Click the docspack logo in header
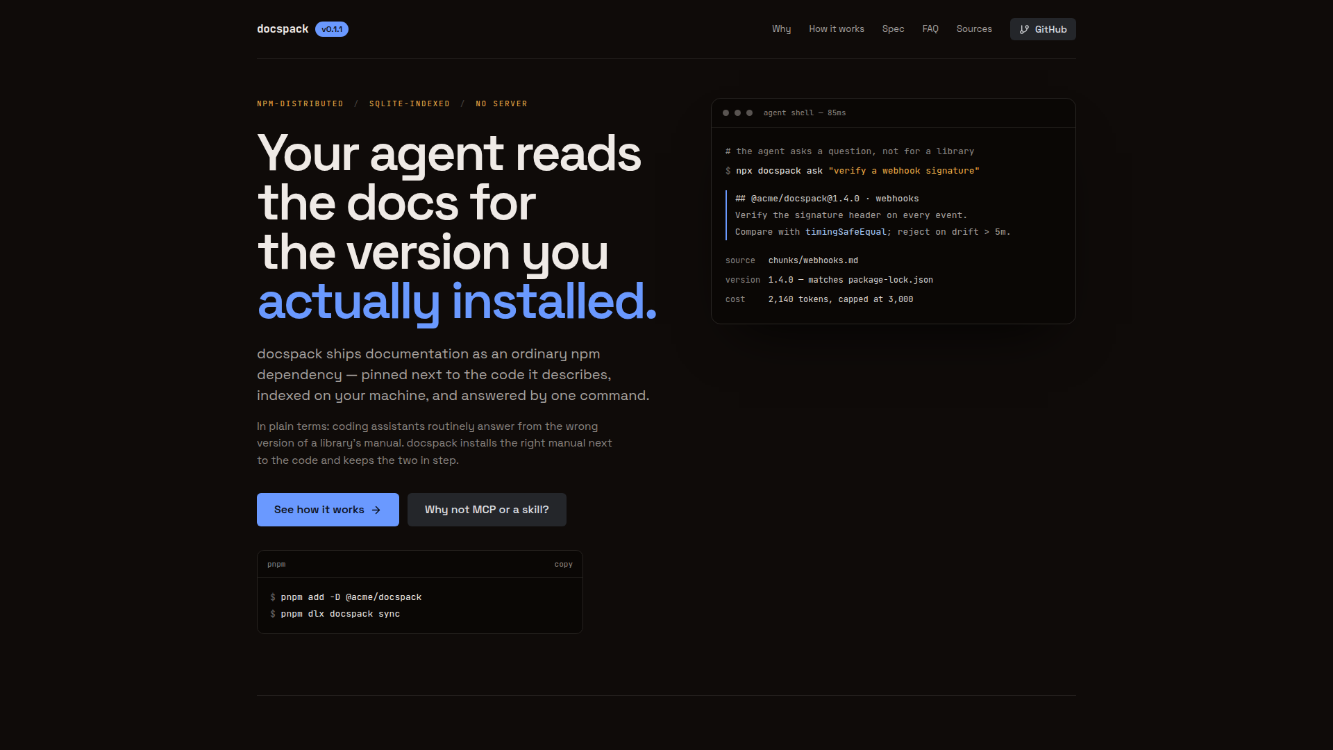 click(x=283, y=29)
